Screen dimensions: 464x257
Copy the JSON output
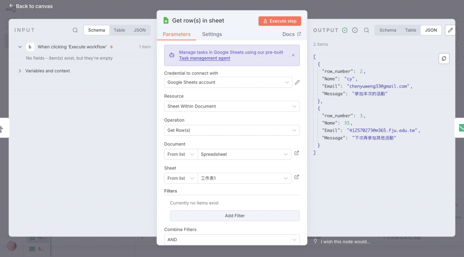click(x=444, y=59)
